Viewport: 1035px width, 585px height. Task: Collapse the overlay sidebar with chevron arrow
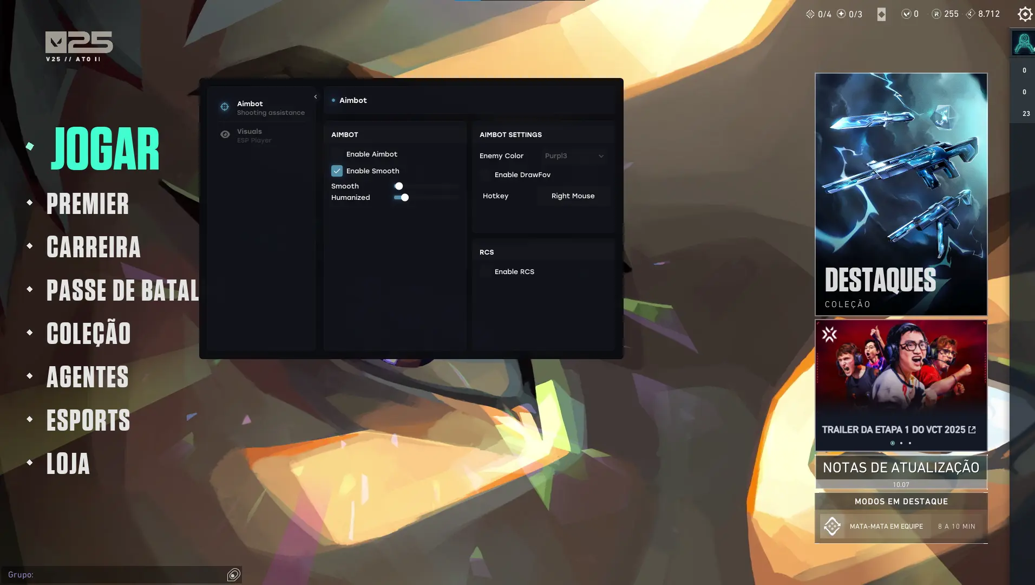(x=316, y=97)
